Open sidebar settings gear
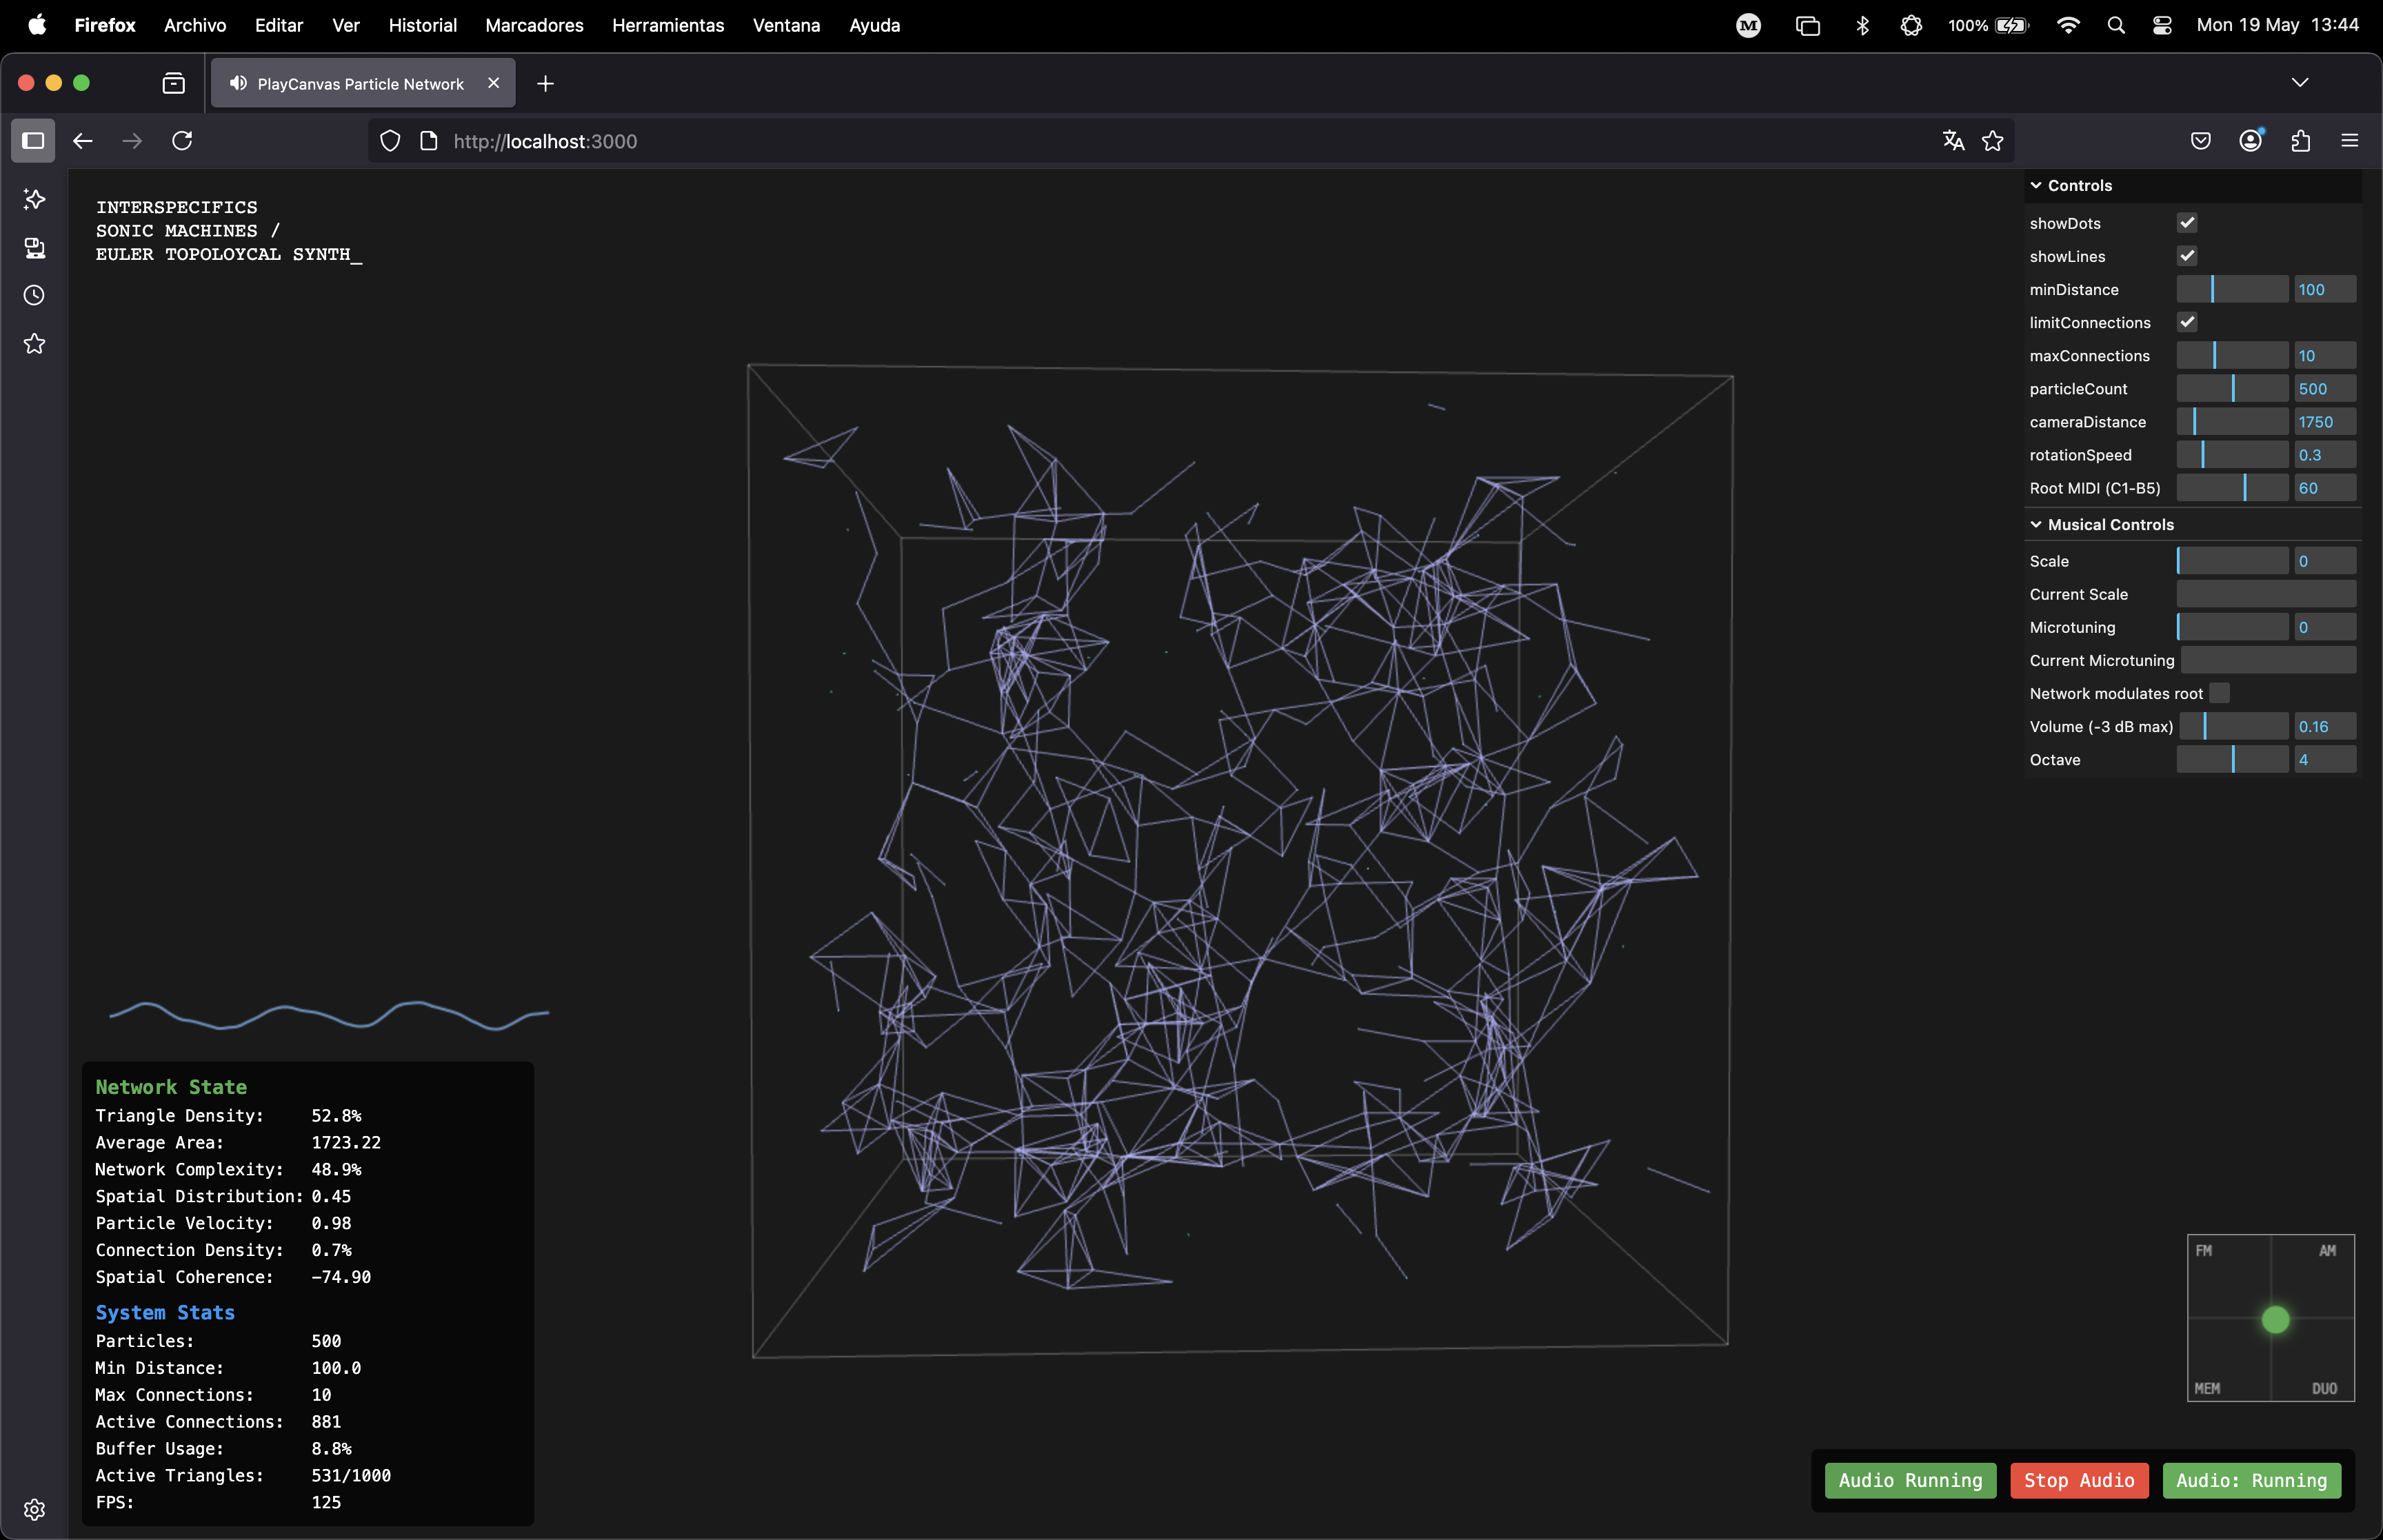2383x1540 pixels. (x=34, y=1509)
